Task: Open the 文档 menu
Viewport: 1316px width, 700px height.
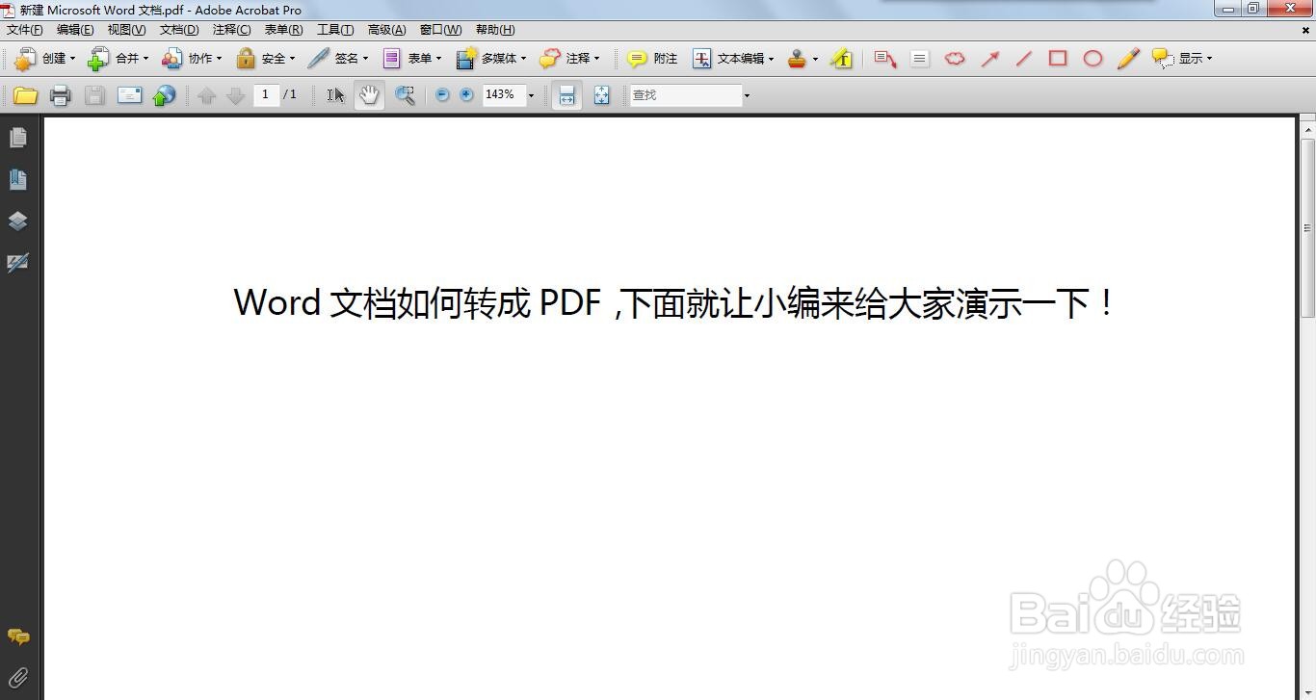Action: click(178, 29)
